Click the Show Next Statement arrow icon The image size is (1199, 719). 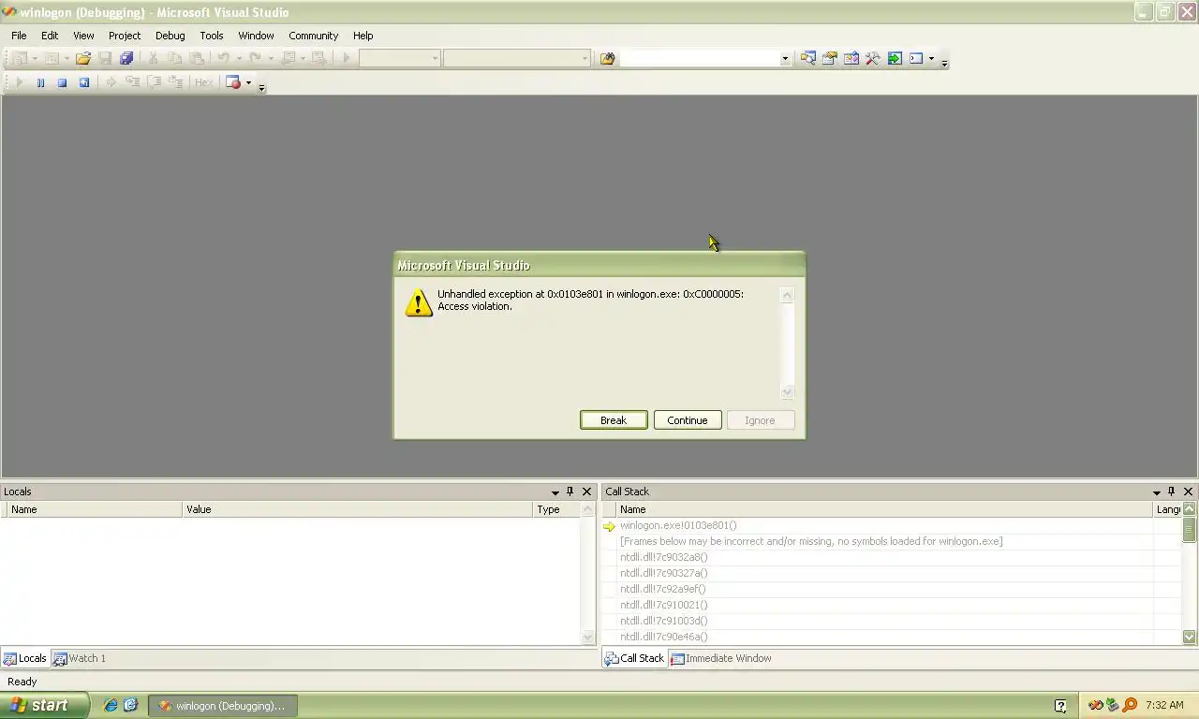click(111, 82)
